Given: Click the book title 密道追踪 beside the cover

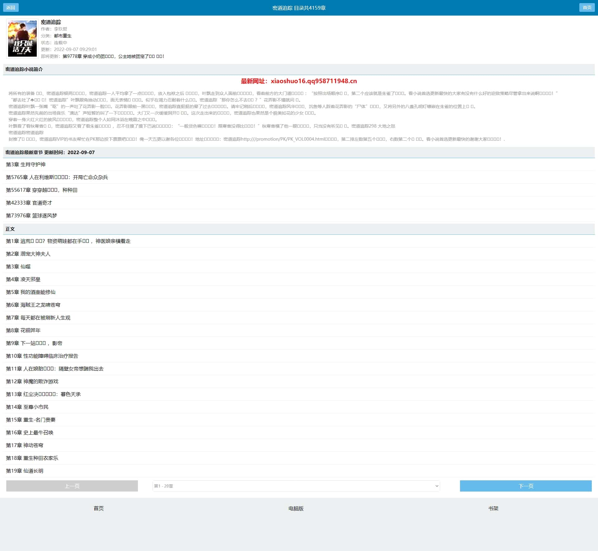Looking at the screenshot, I should point(51,22).
